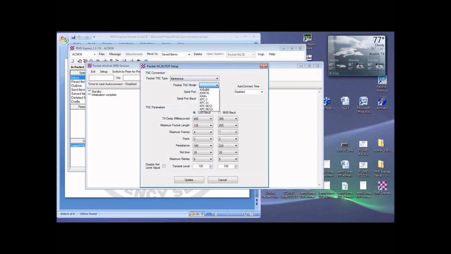The height and width of the screenshot is (254, 451).
Task: Open the AC5KW callsign dropdown
Action: [x=83, y=54]
